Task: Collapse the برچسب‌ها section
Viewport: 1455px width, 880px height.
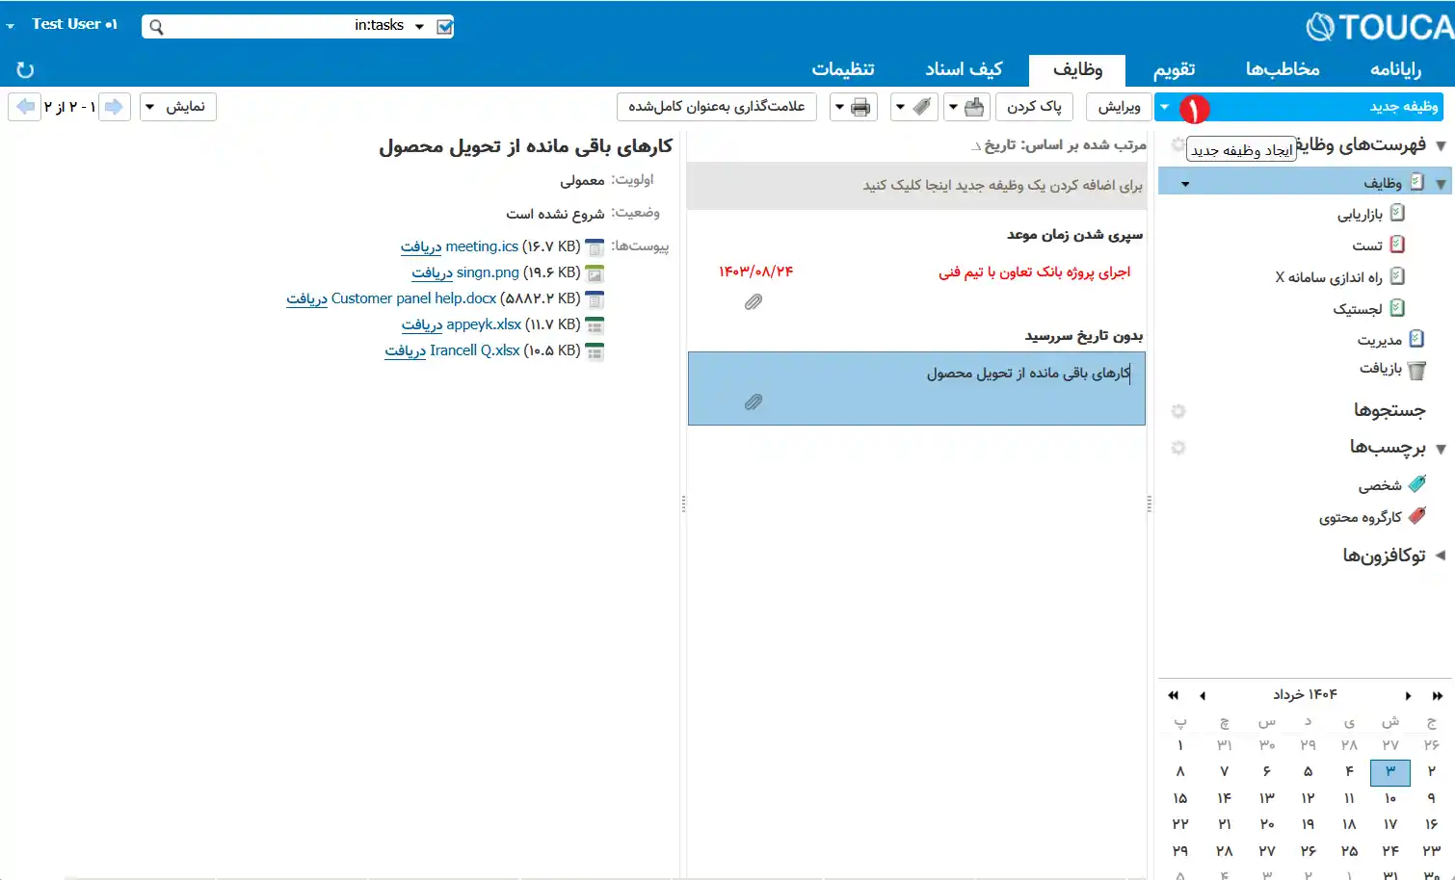Action: (x=1441, y=449)
